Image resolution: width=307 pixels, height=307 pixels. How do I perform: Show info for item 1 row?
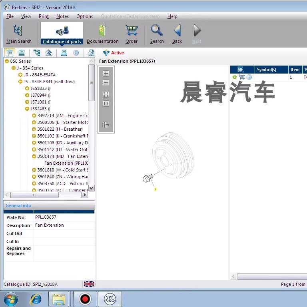pos(249,77)
